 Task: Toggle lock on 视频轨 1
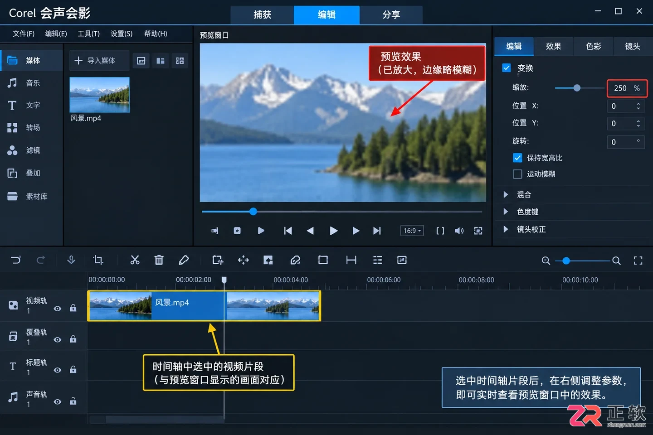(73, 308)
